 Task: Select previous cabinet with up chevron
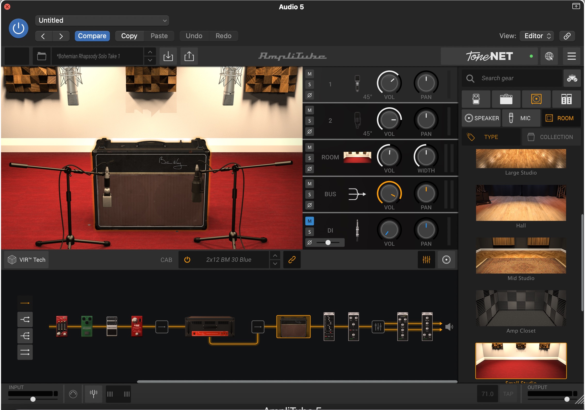(275, 256)
